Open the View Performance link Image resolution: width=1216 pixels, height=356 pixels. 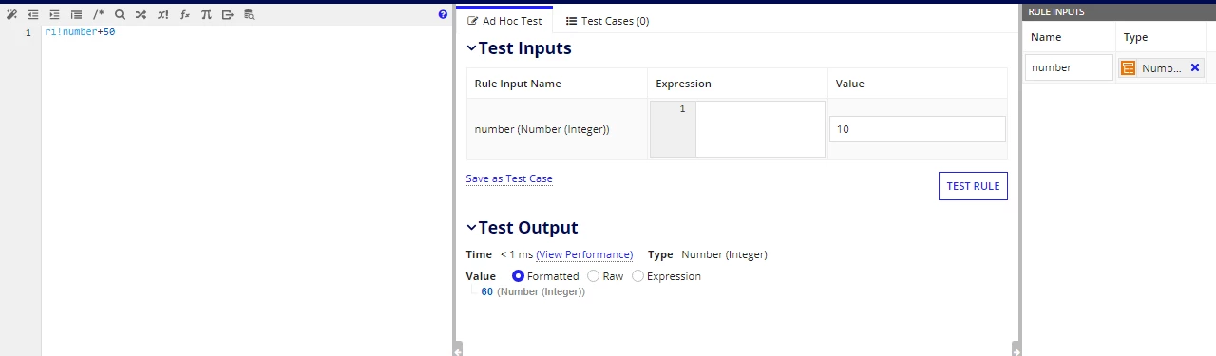[584, 254]
